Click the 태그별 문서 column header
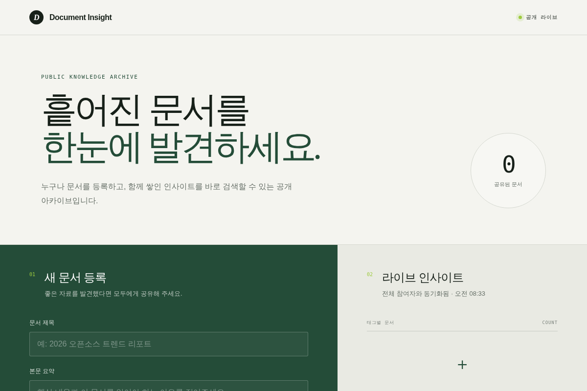The image size is (587, 391). tap(380, 323)
